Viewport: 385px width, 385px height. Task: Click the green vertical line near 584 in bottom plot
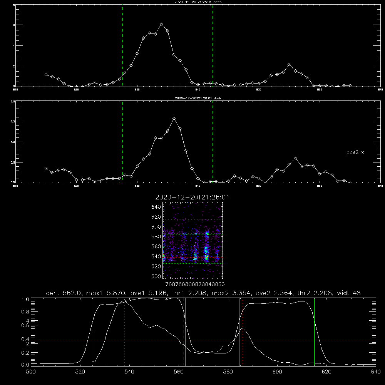[x=239, y=332]
